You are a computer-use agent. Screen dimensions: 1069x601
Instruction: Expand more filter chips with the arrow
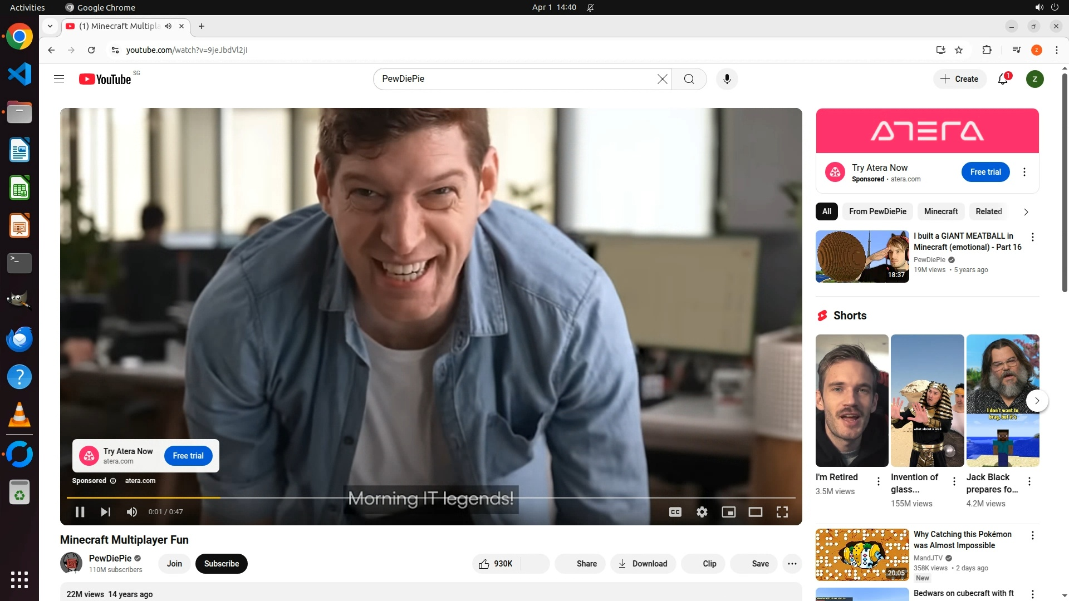tap(1026, 212)
